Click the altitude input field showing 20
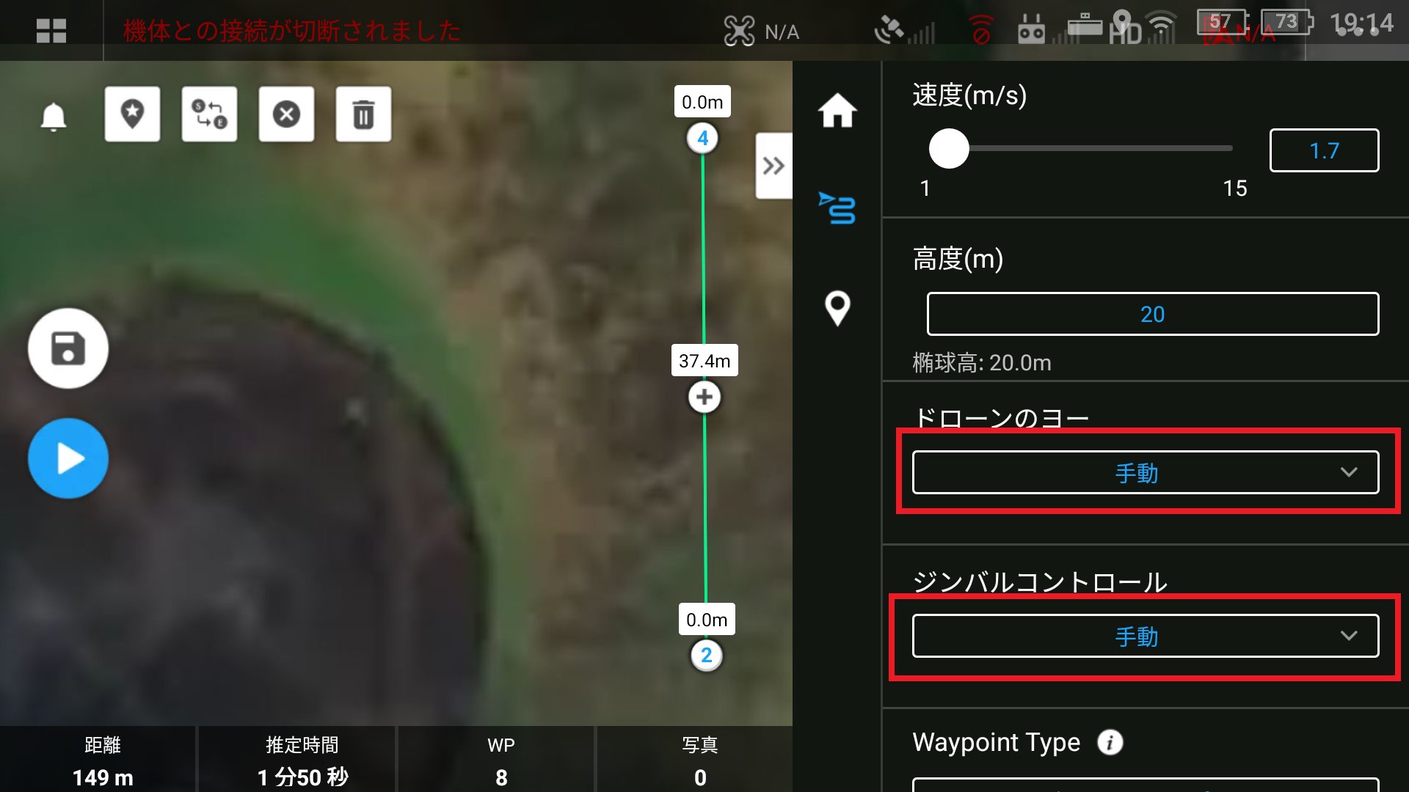 tap(1152, 314)
